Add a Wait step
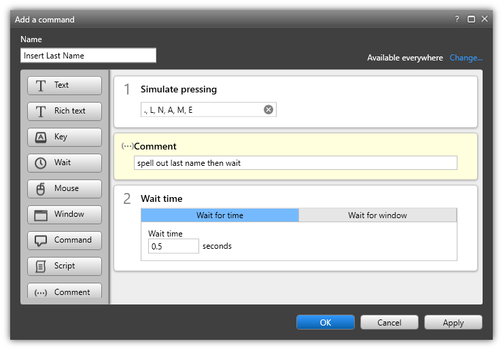503x350 pixels. coord(65,162)
